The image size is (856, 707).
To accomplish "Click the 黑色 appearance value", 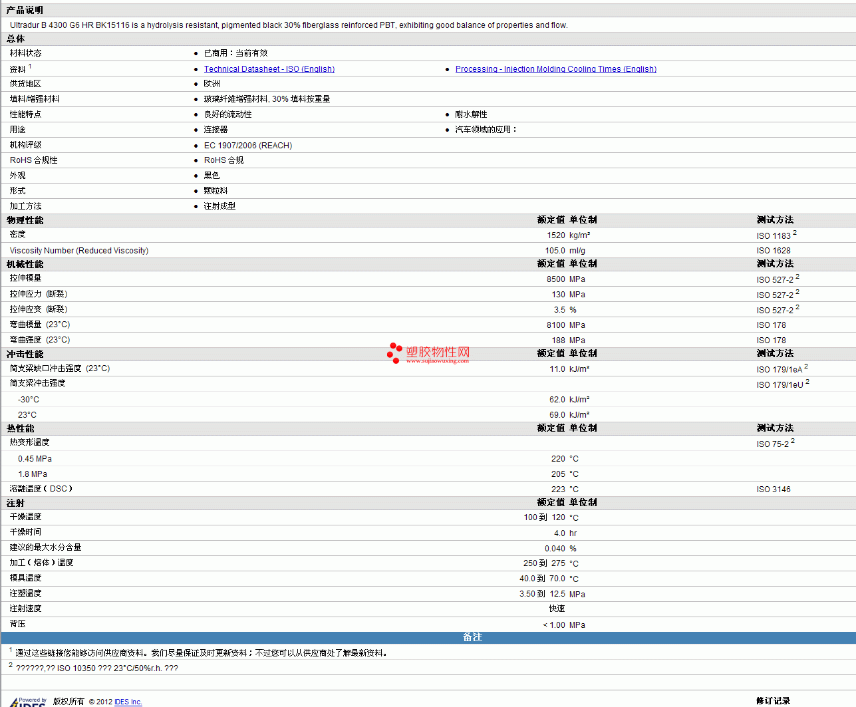I will [212, 176].
